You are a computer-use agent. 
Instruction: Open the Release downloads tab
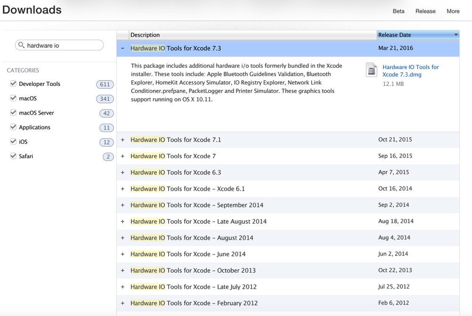pos(425,11)
